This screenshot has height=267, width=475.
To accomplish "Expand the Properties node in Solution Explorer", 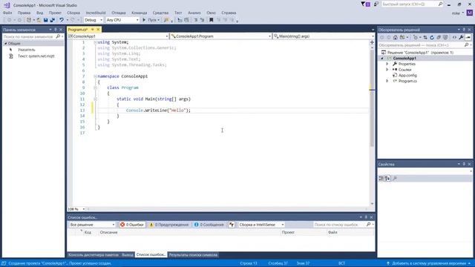I will click(387, 64).
